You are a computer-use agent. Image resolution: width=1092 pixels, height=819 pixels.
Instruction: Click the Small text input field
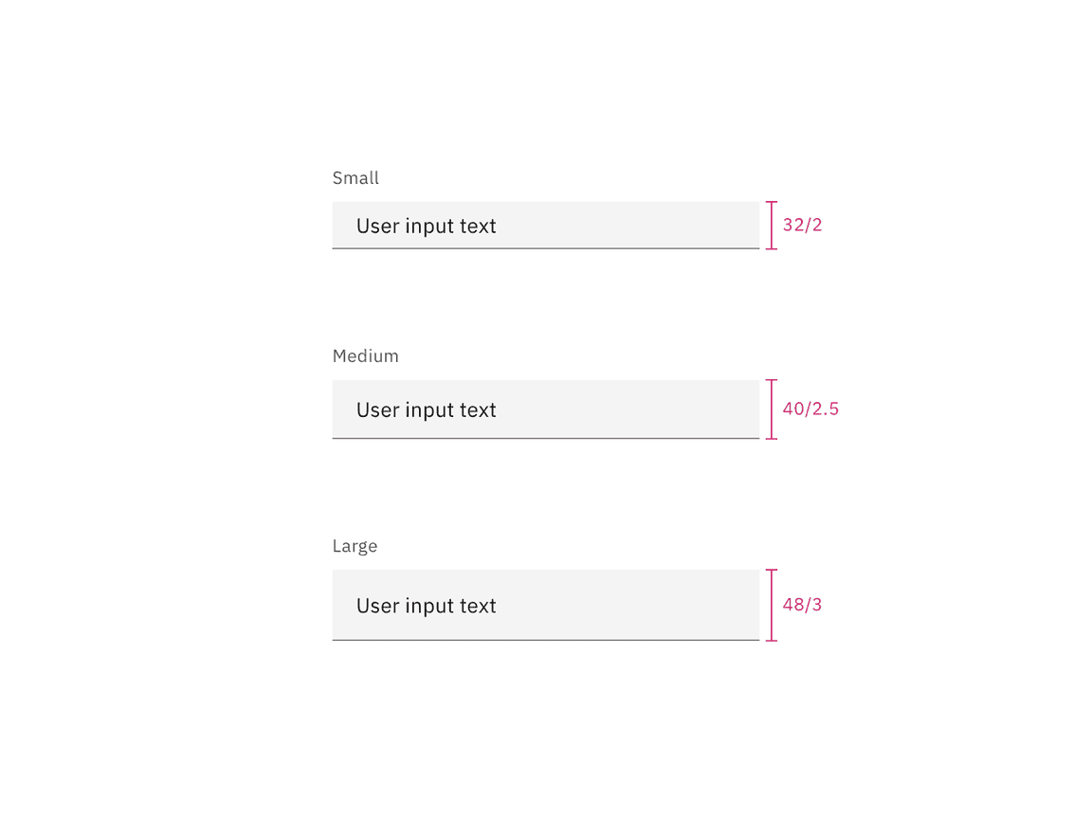(x=546, y=225)
